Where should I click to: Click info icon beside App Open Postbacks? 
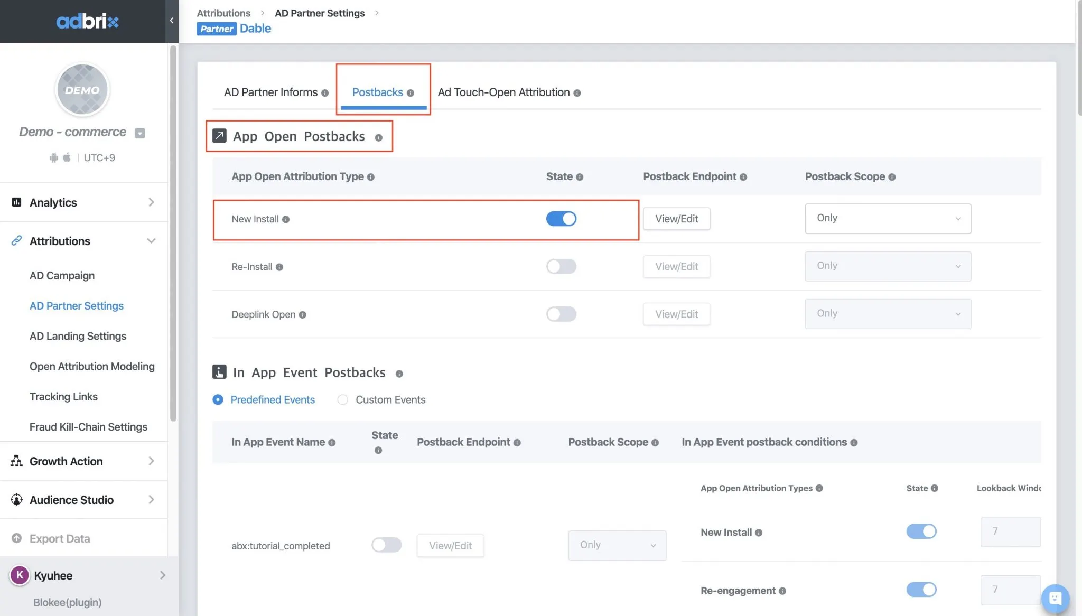(x=378, y=138)
